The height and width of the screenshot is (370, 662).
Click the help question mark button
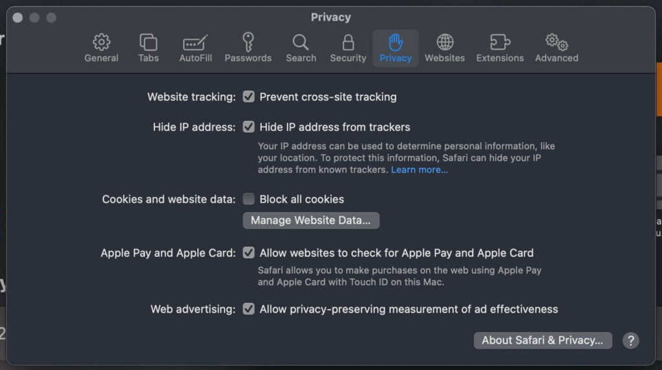(x=631, y=340)
